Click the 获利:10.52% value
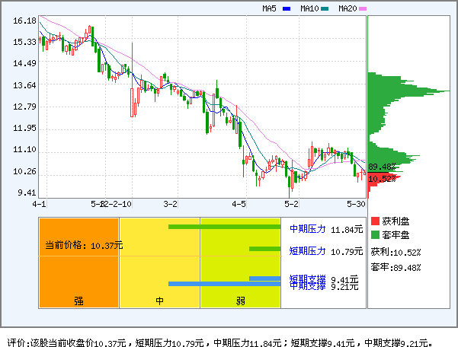 [396, 252]
